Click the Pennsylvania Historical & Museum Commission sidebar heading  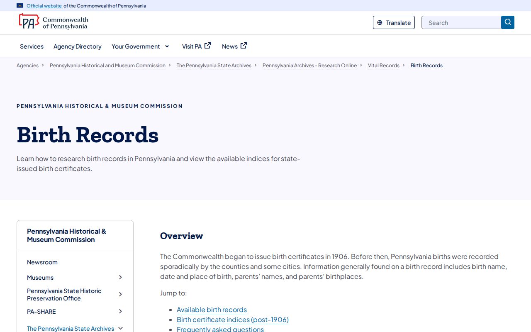click(x=66, y=235)
